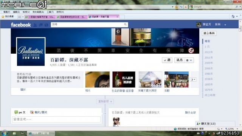This screenshot has height=136, width=242.
Task: Jump to 成立時間 on the timeline
Action: tap(210, 95)
